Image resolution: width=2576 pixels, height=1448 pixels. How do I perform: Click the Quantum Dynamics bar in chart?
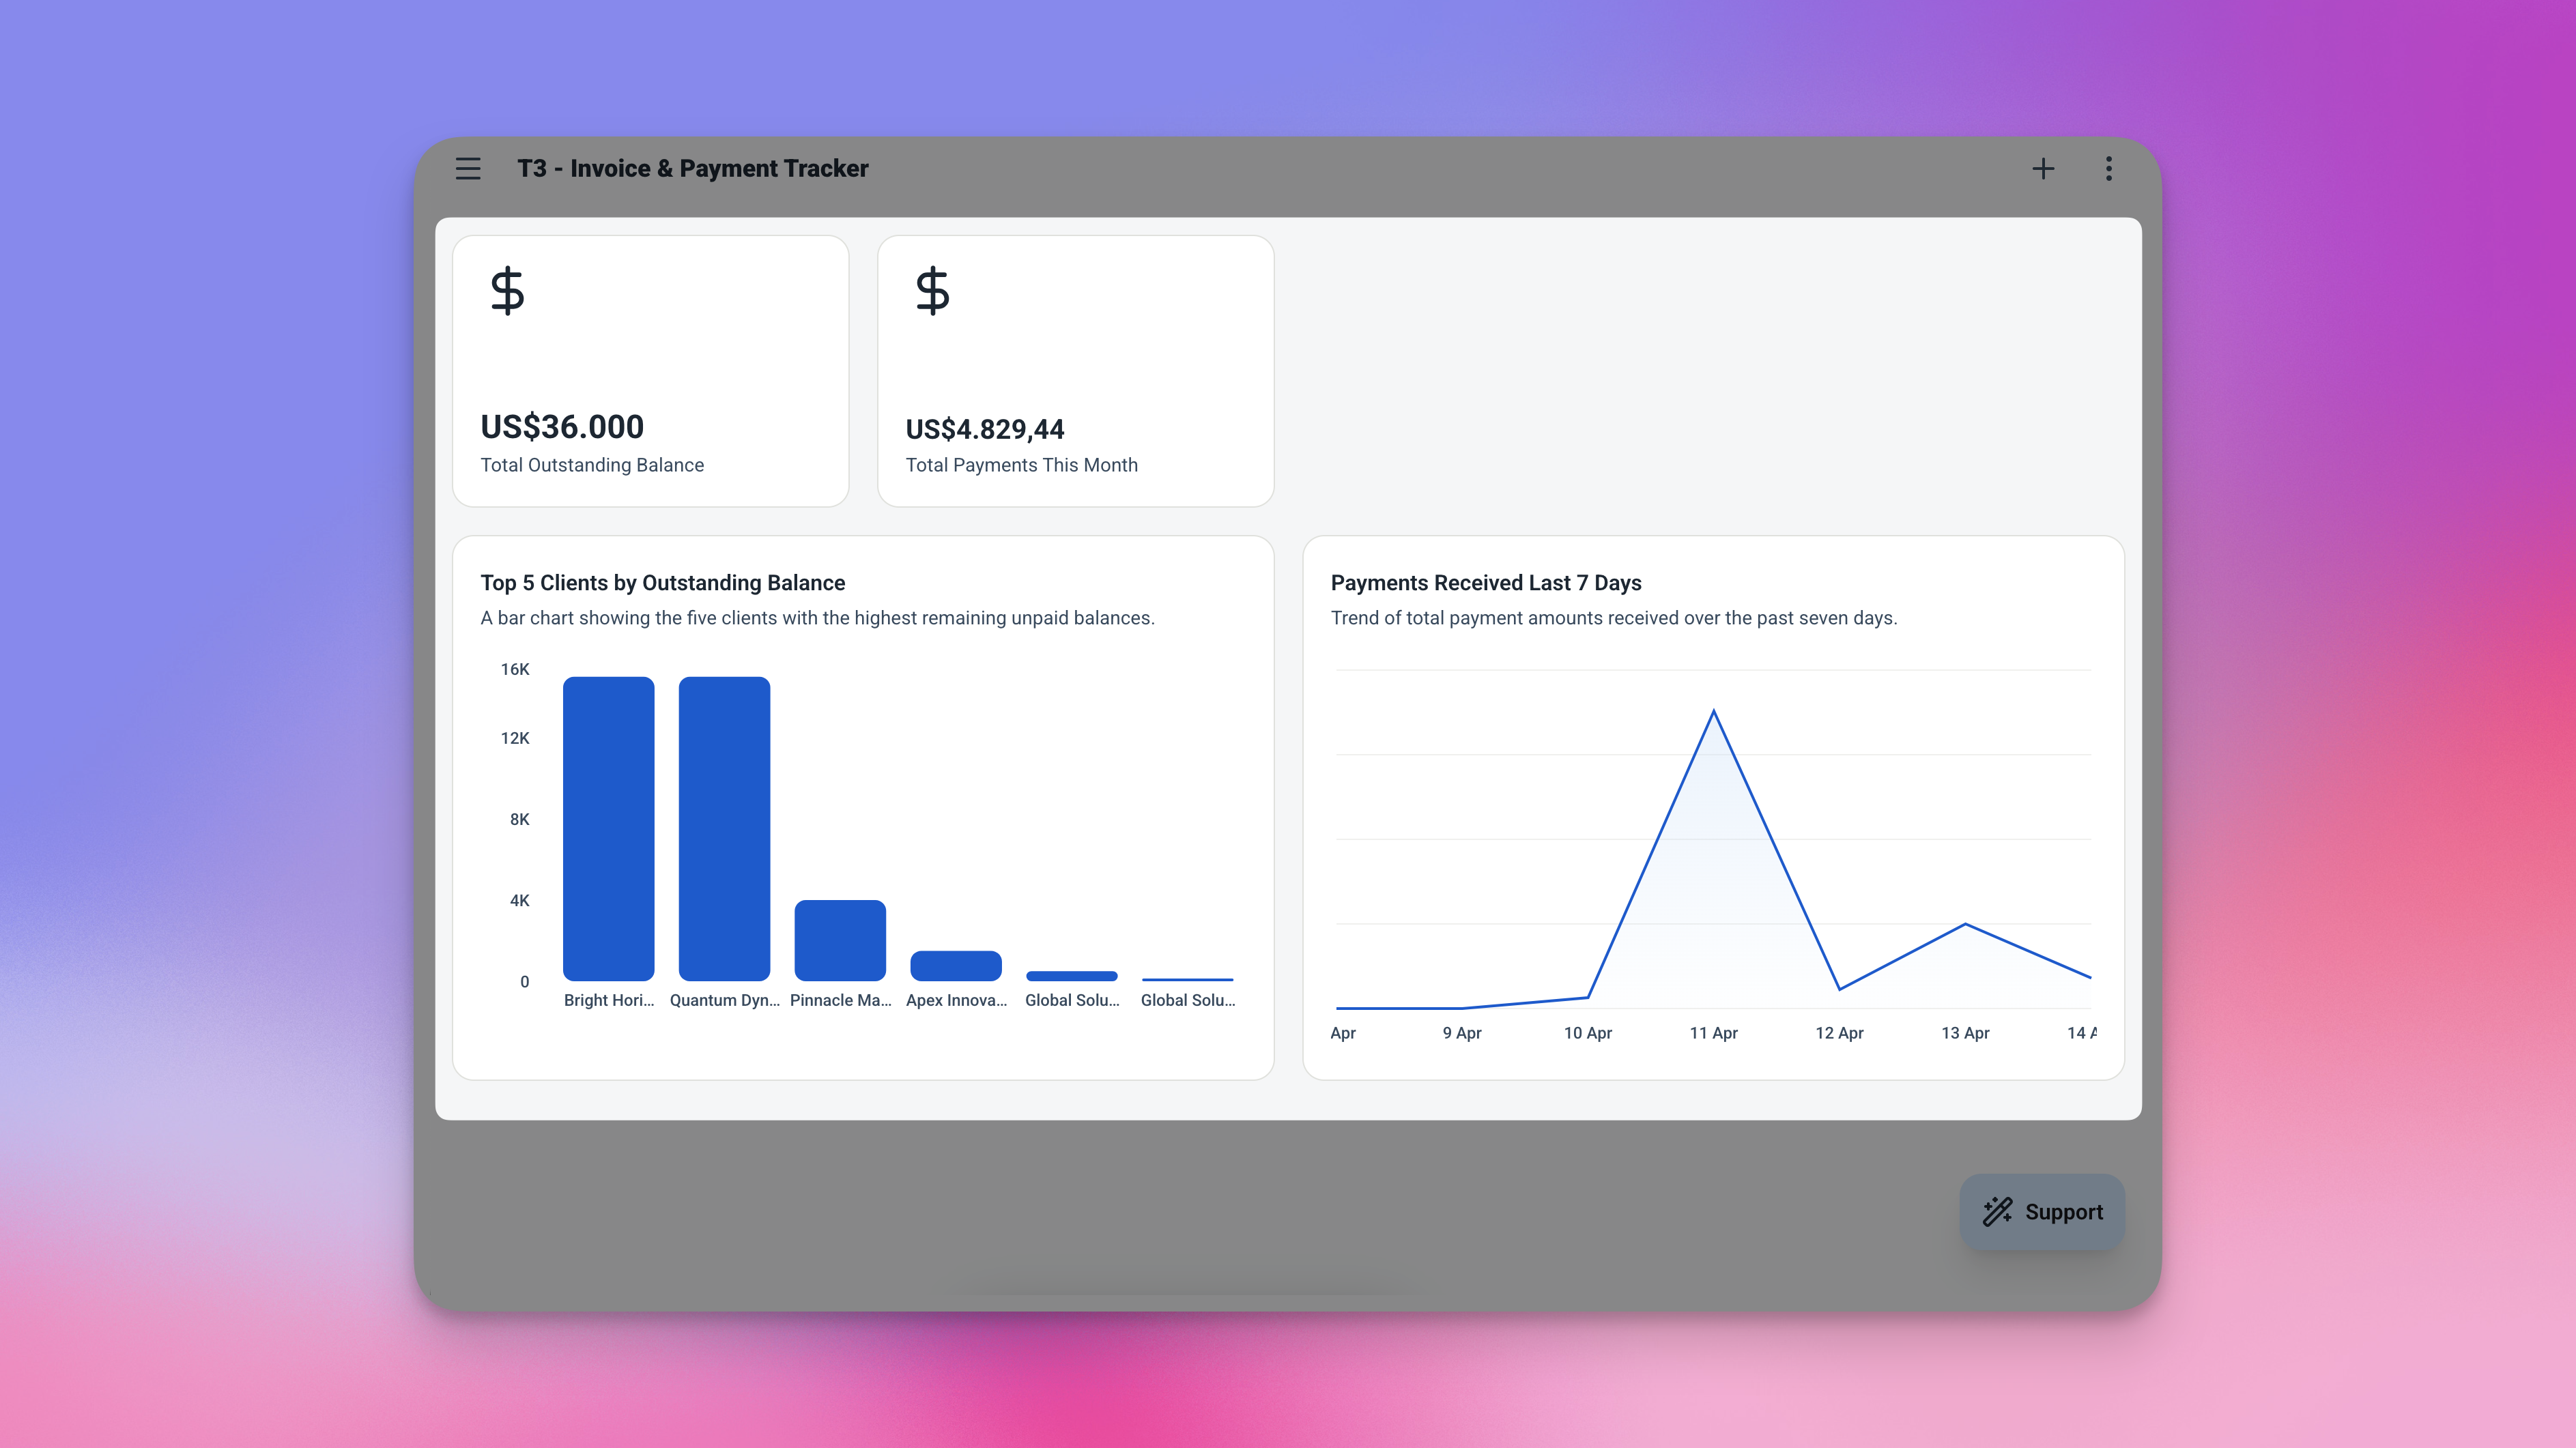724,828
